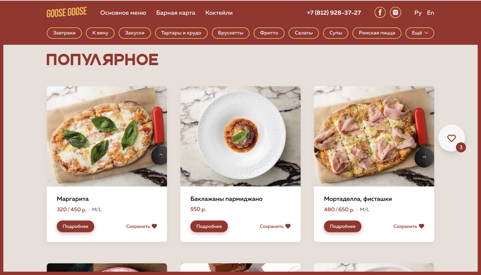Open the Facebook icon link
Screen dimensions: 481x275
[x=380, y=12]
